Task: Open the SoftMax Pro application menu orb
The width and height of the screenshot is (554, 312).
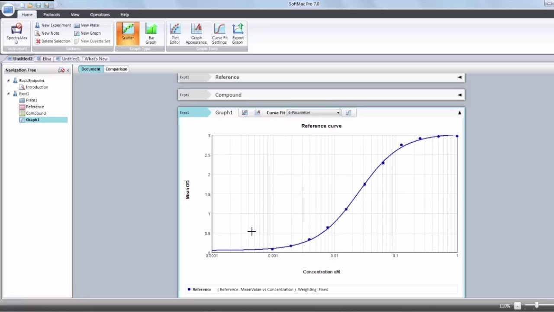Action: pos(8,10)
